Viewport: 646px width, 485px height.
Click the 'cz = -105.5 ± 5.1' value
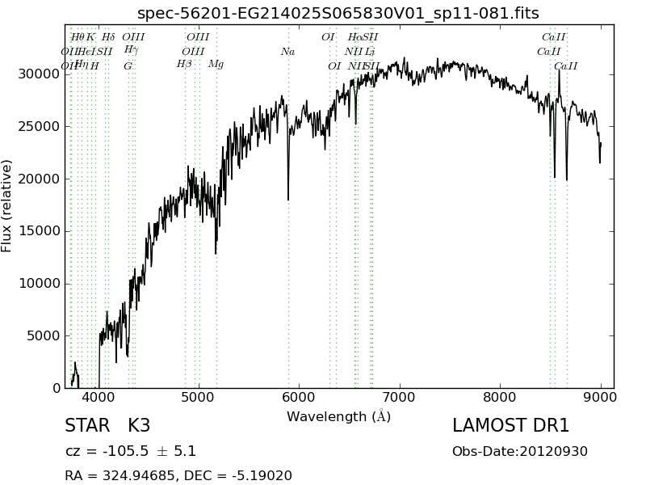click(131, 451)
